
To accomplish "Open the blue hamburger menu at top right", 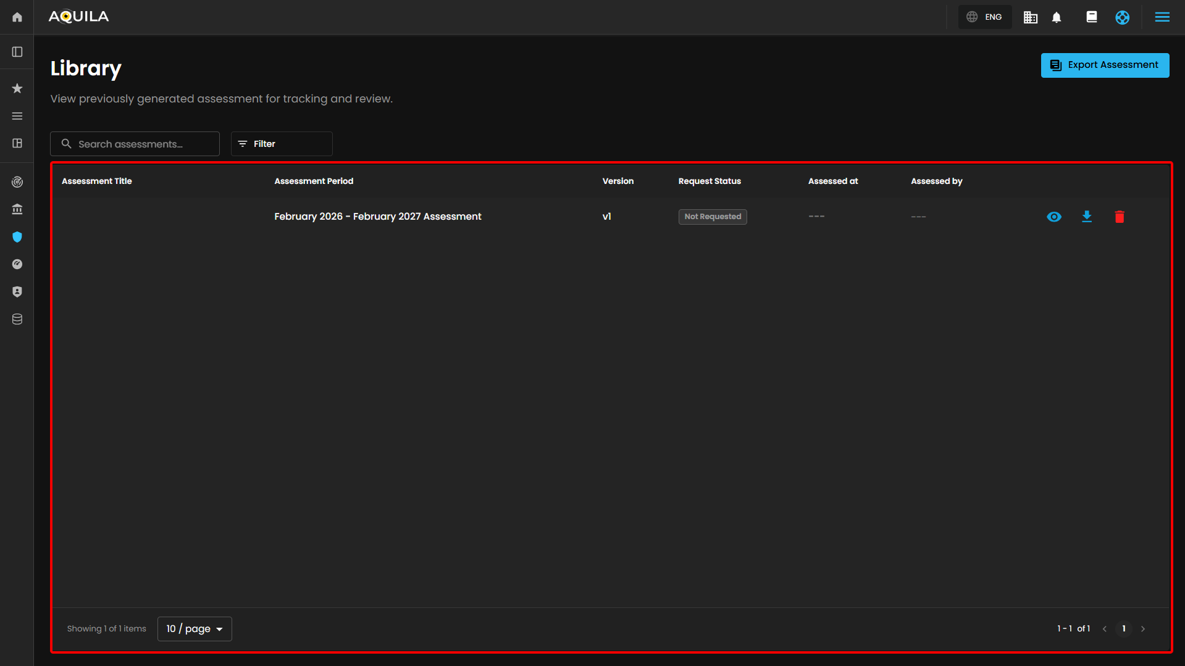I will 1162,17.
